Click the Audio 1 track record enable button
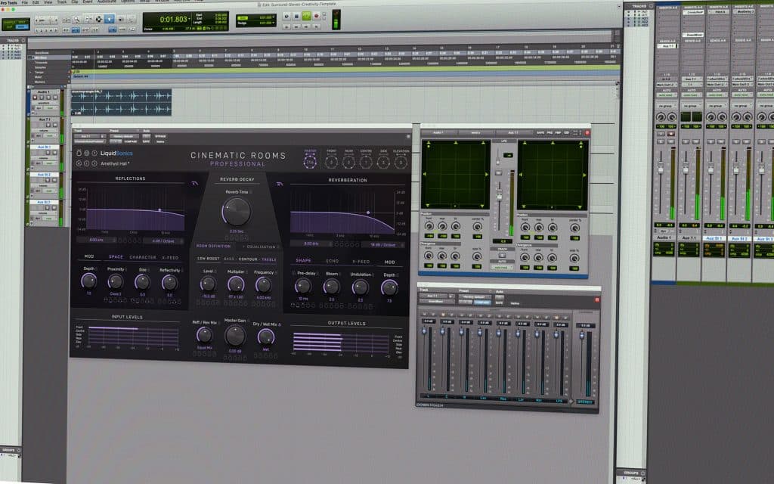 [35, 98]
